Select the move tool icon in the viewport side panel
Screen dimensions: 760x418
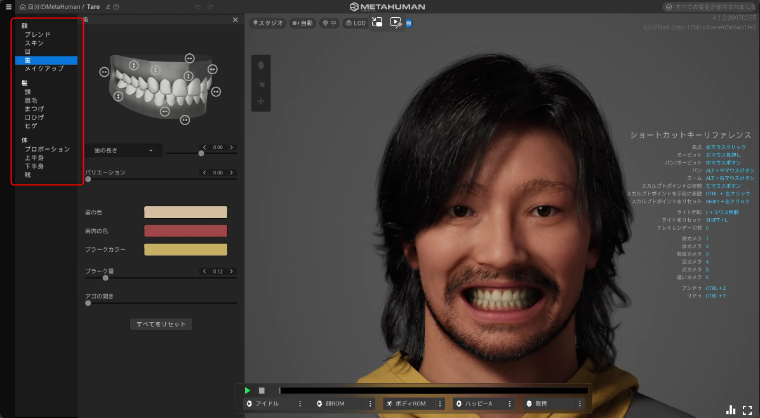click(x=261, y=100)
